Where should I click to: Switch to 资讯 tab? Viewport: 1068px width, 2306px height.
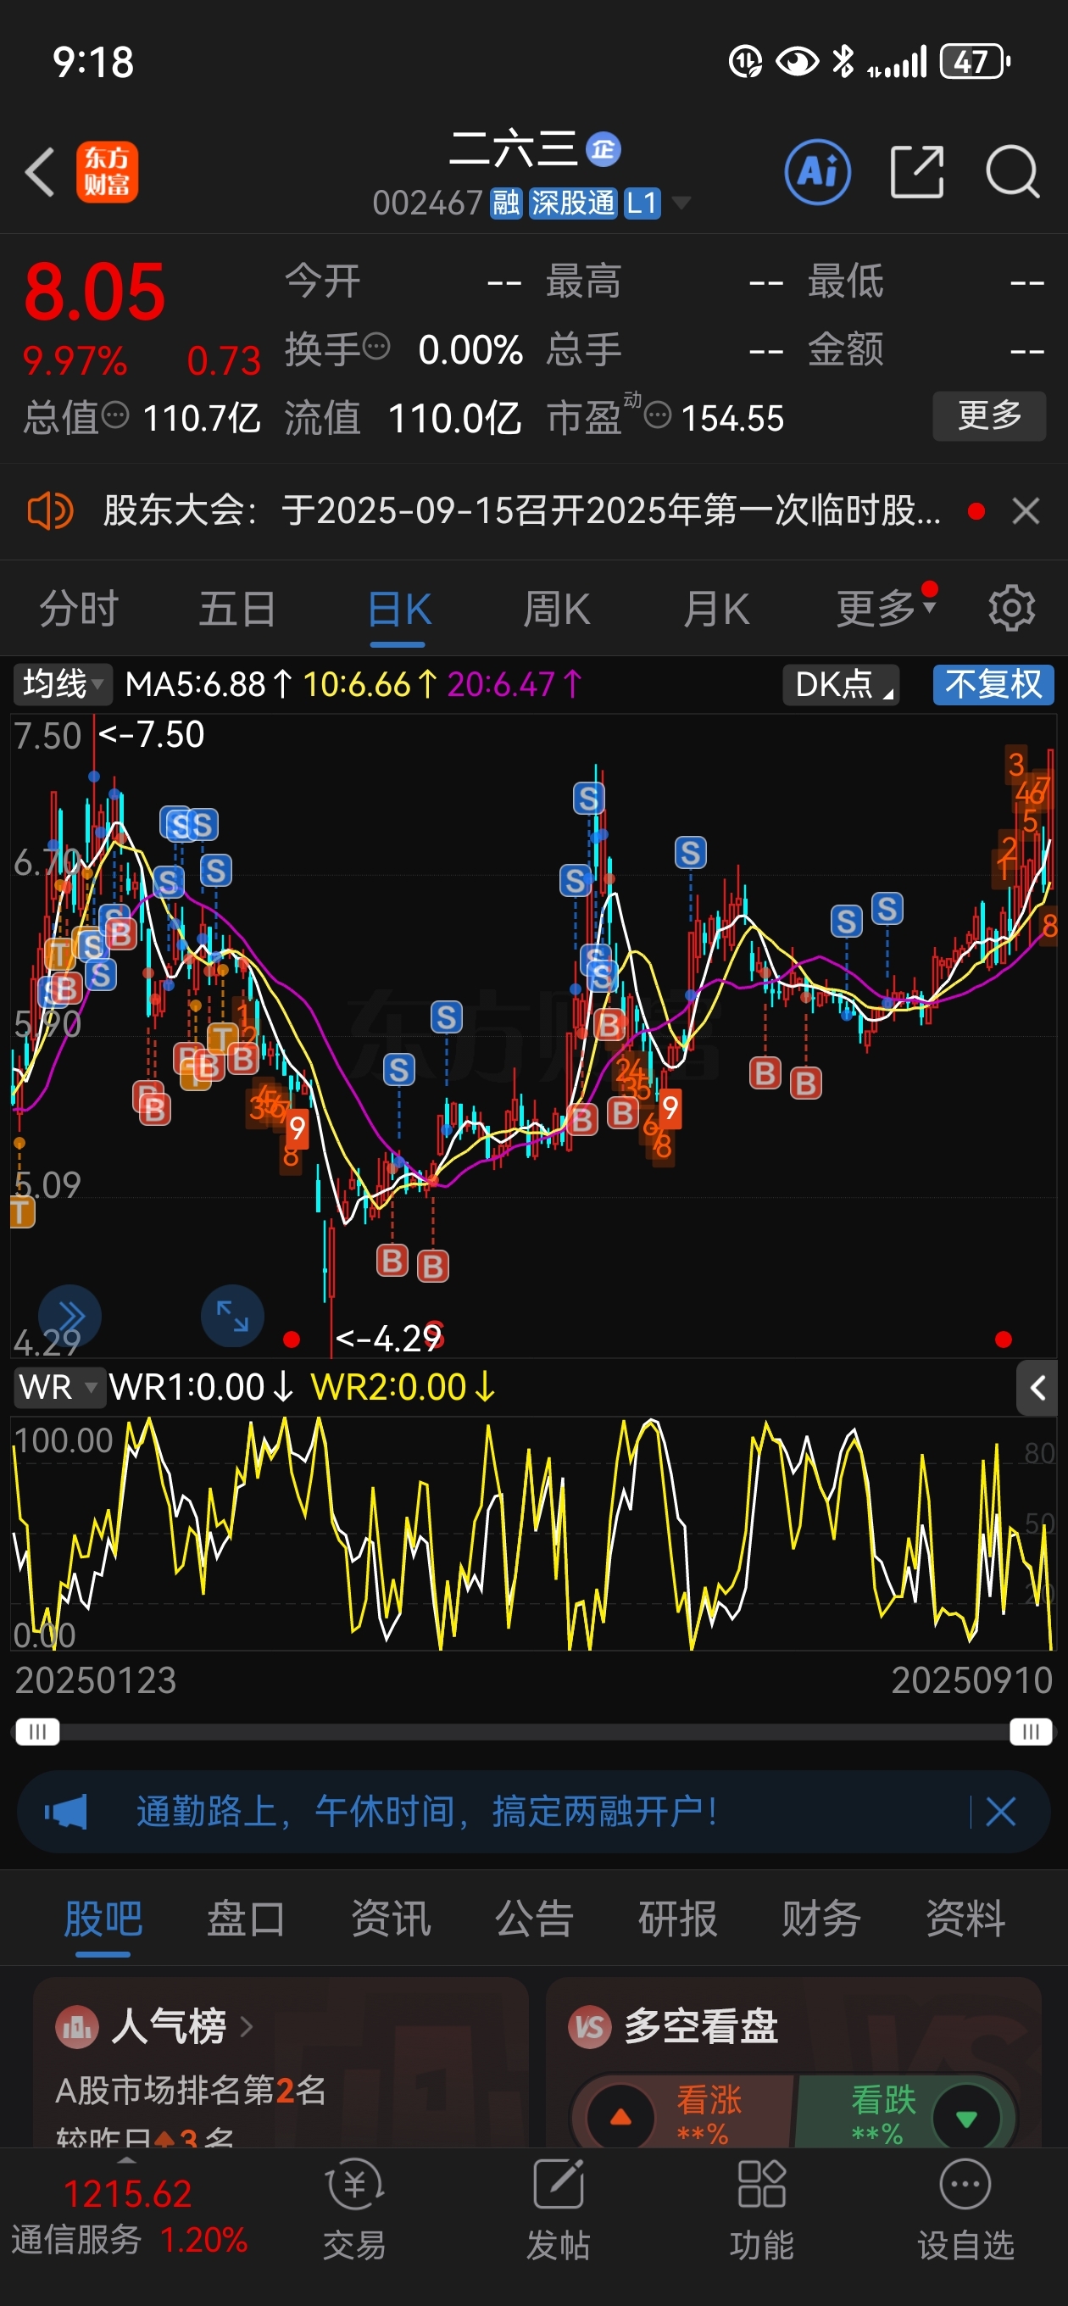coord(390,1919)
